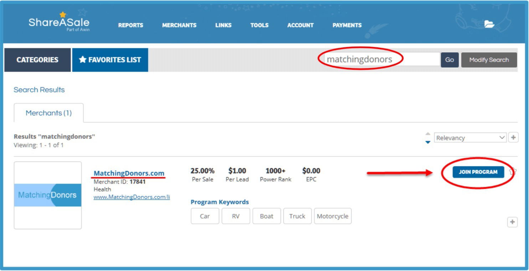
Task: Click the Program Keywords heading
Action: (x=220, y=202)
